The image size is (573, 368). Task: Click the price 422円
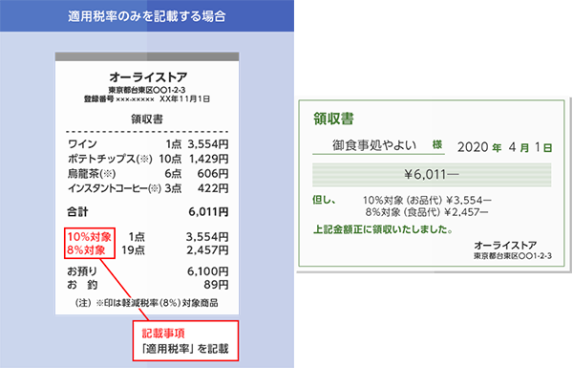(213, 188)
